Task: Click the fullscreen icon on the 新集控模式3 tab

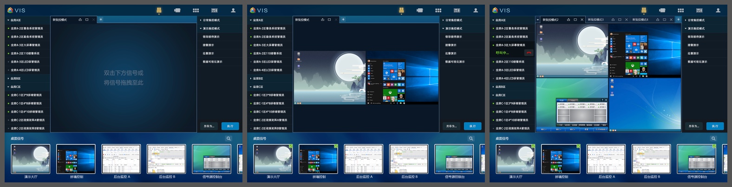Action: click(620, 20)
